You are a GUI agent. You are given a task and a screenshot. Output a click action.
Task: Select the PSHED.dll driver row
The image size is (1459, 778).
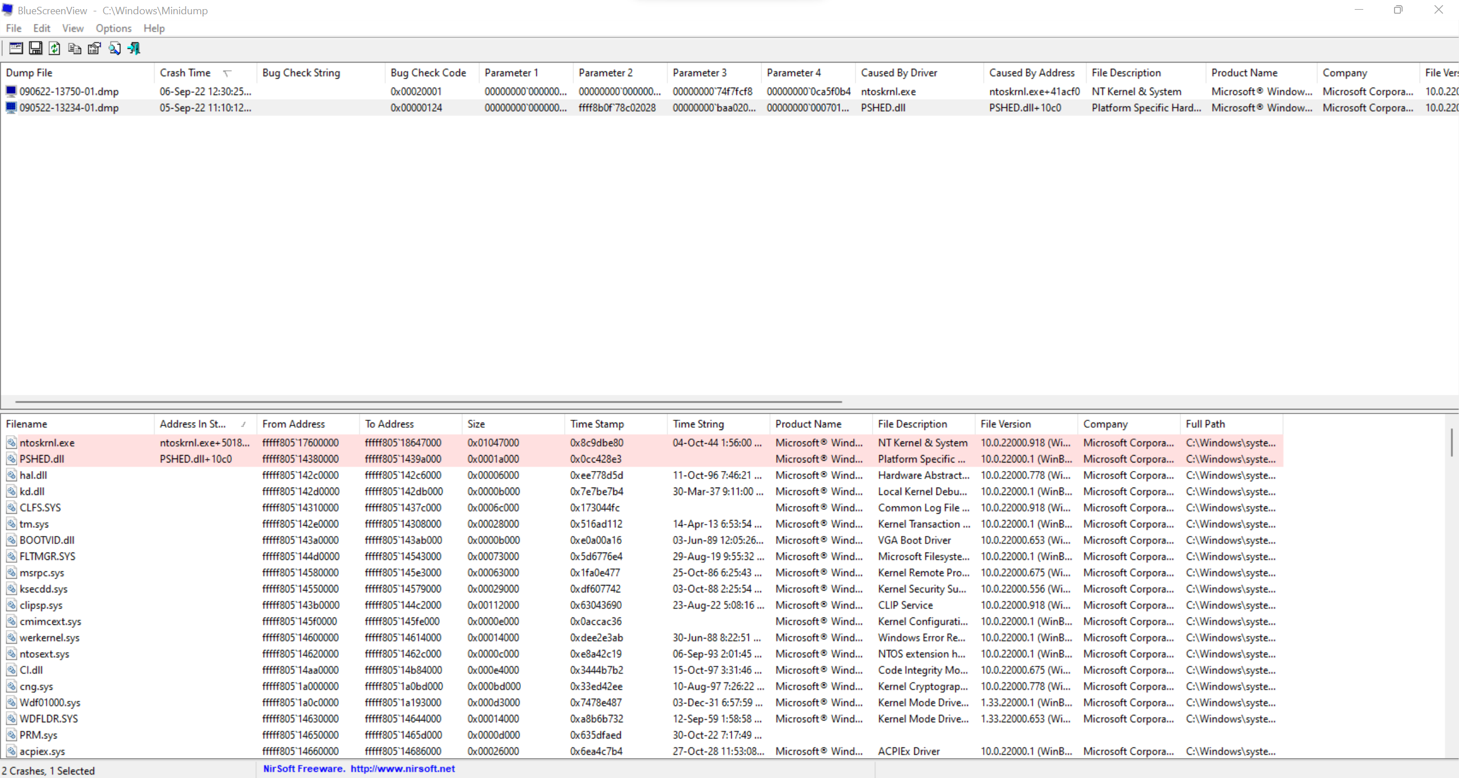(42, 459)
